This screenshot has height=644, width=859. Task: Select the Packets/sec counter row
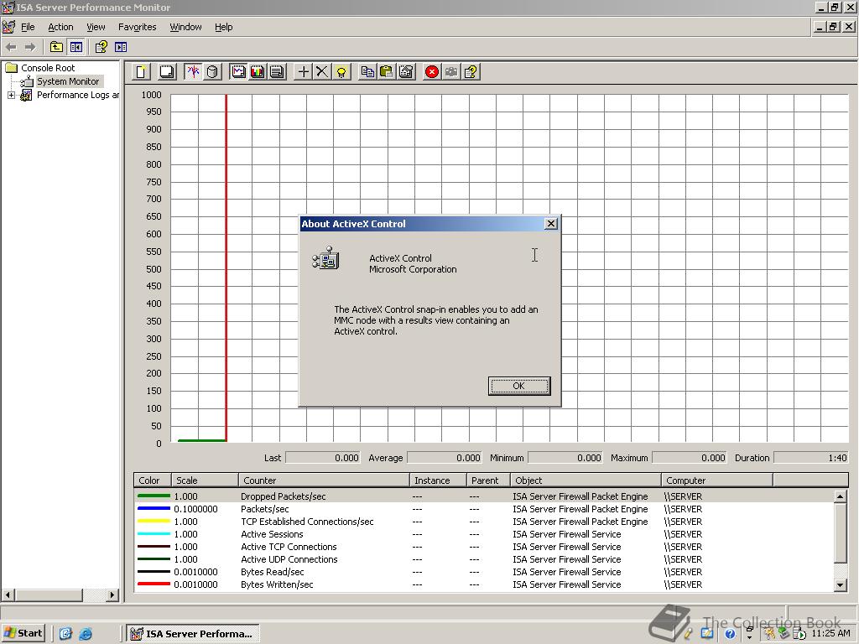(484, 509)
